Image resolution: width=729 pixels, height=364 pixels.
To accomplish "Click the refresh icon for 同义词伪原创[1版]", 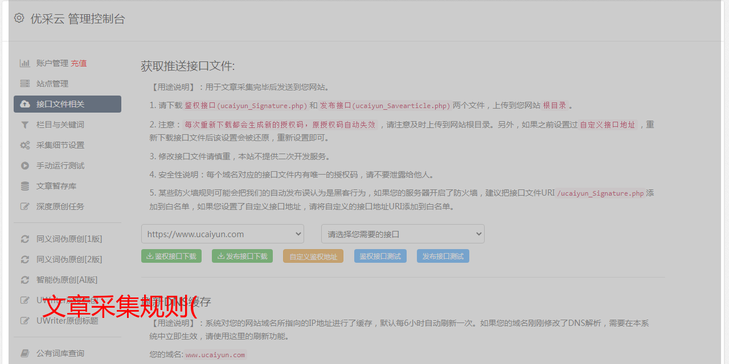I will click(25, 239).
